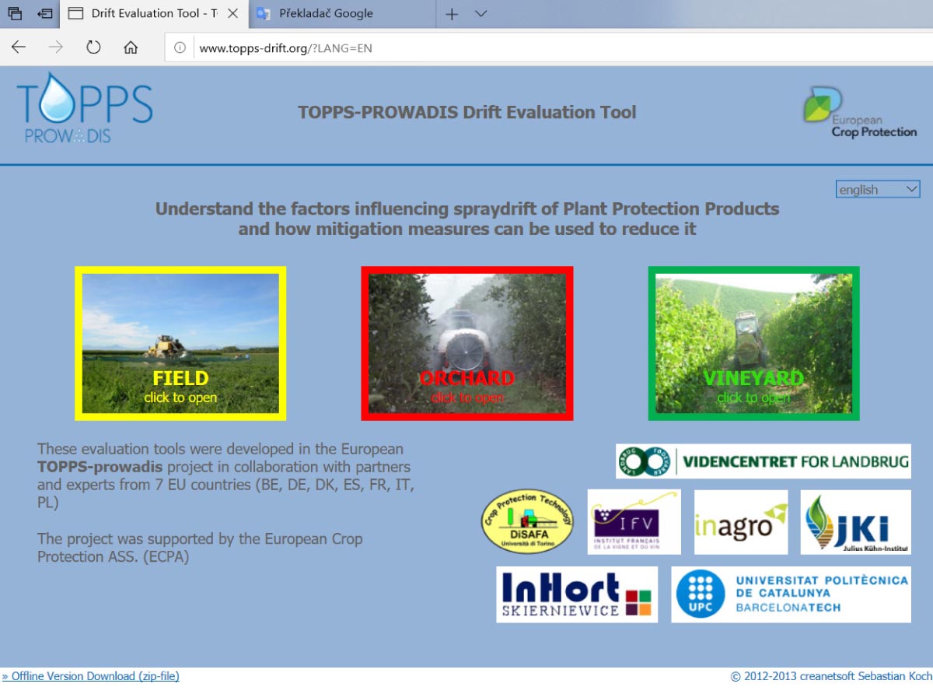This screenshot has height=694, width=933.
Task: Select the Drift Evaluation Tool tab
Action: click(152, 14)
